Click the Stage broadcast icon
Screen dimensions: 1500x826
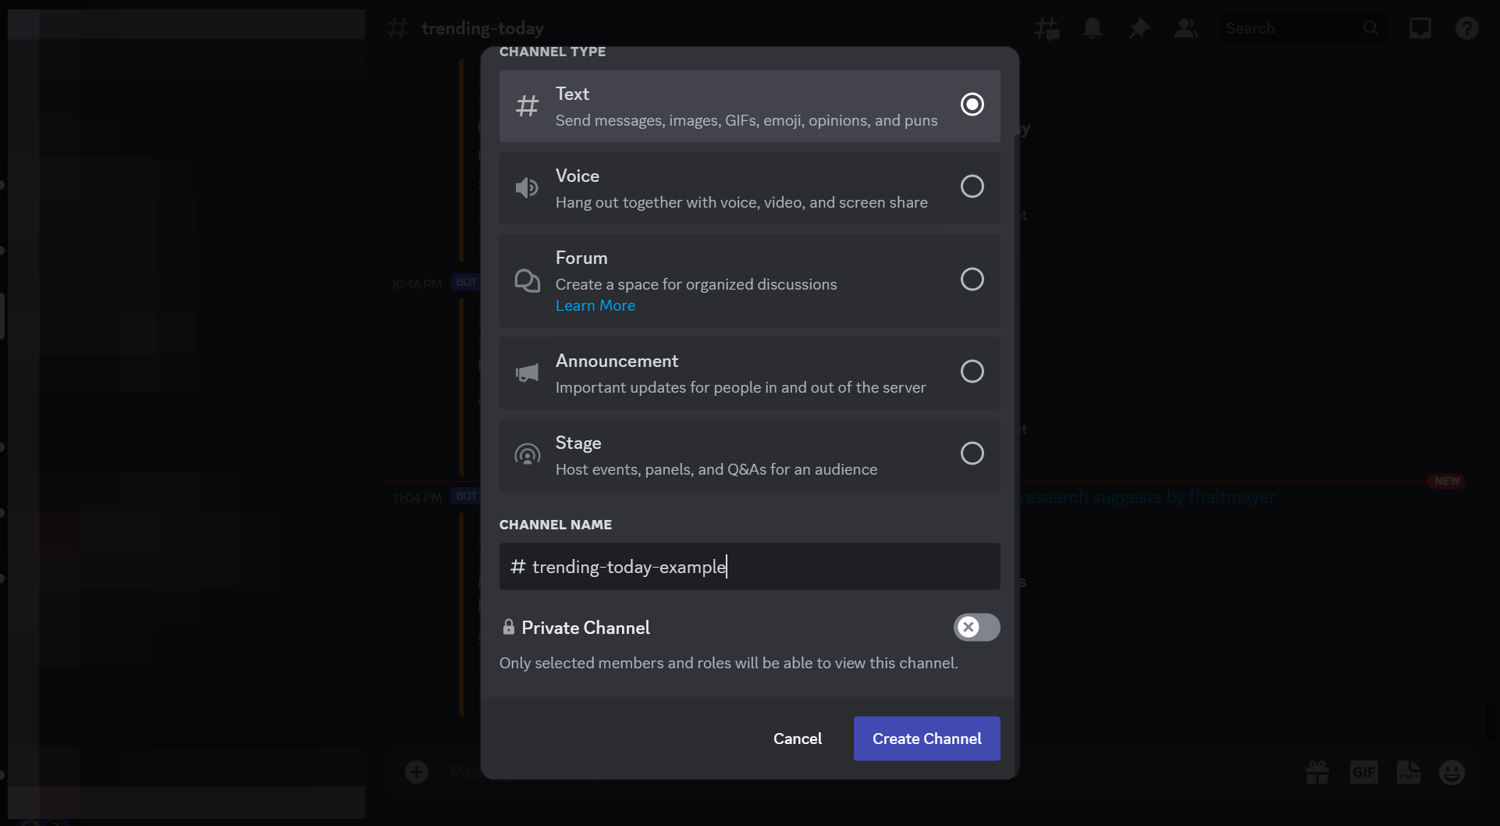point(527,454)
